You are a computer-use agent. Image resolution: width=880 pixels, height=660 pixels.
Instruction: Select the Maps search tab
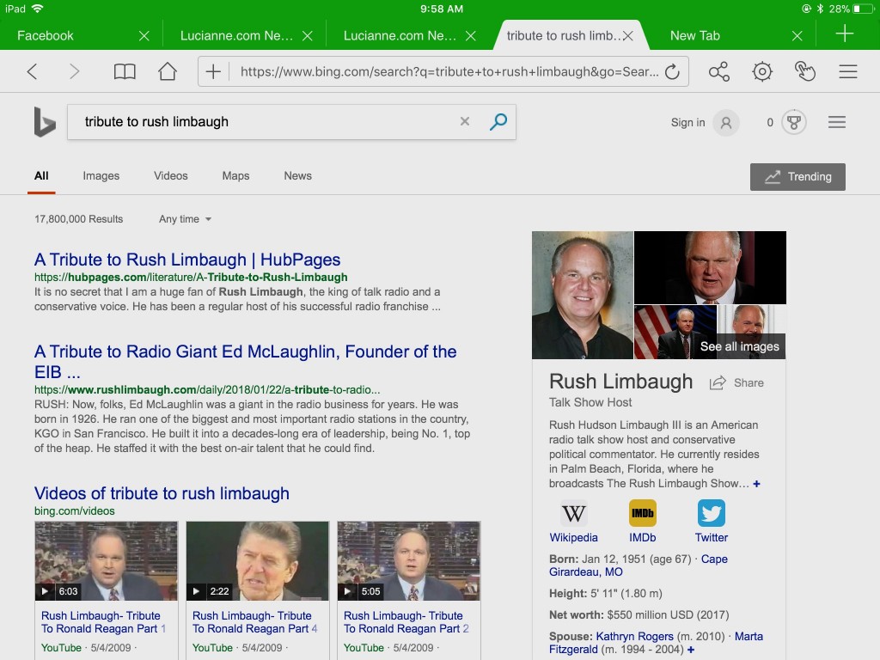coord(235,175)
